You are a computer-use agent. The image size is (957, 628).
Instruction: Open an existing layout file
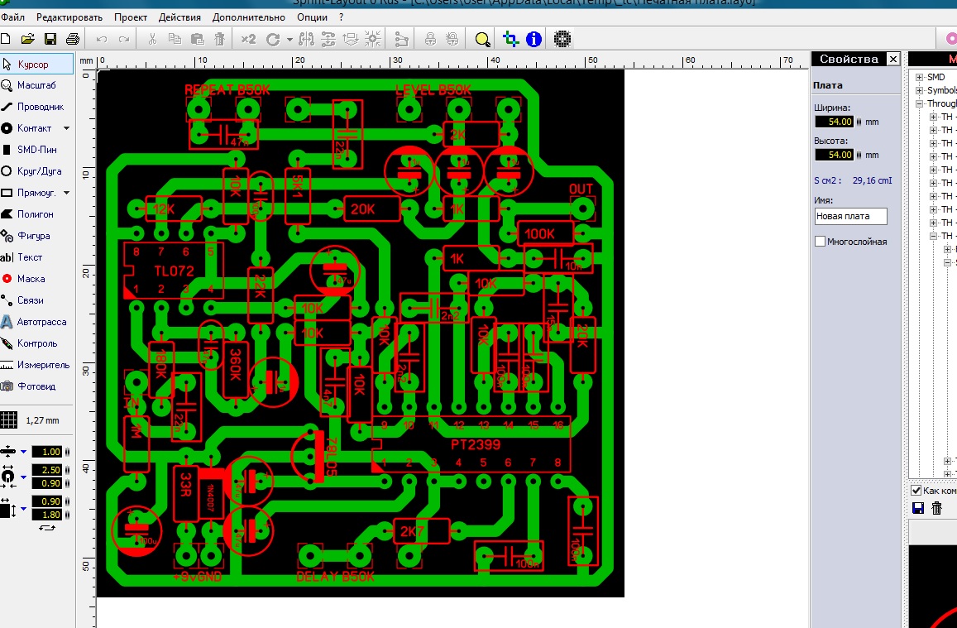tap(27, 39)
